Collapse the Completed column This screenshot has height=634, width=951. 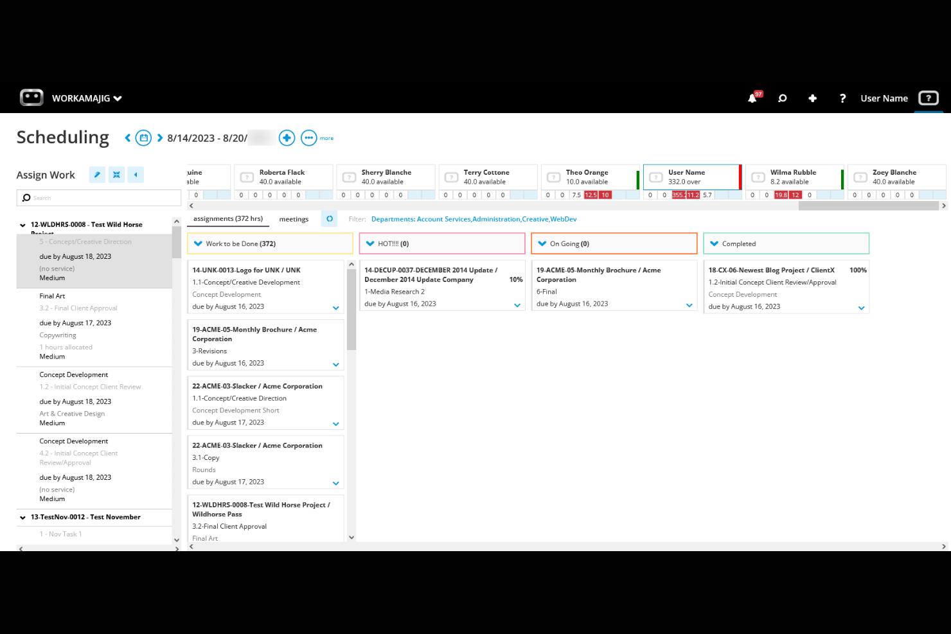coord(714,244)
